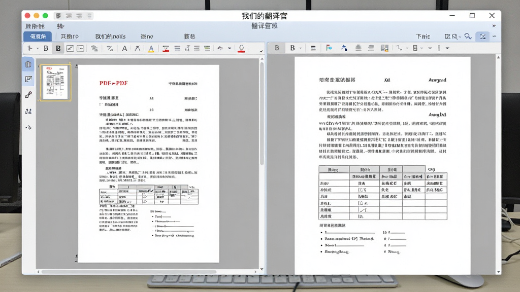Open the side-by-side pages compare icon in right toolbar
The height and width of the screenshot is (292, 520).
(x=384, y=48)
